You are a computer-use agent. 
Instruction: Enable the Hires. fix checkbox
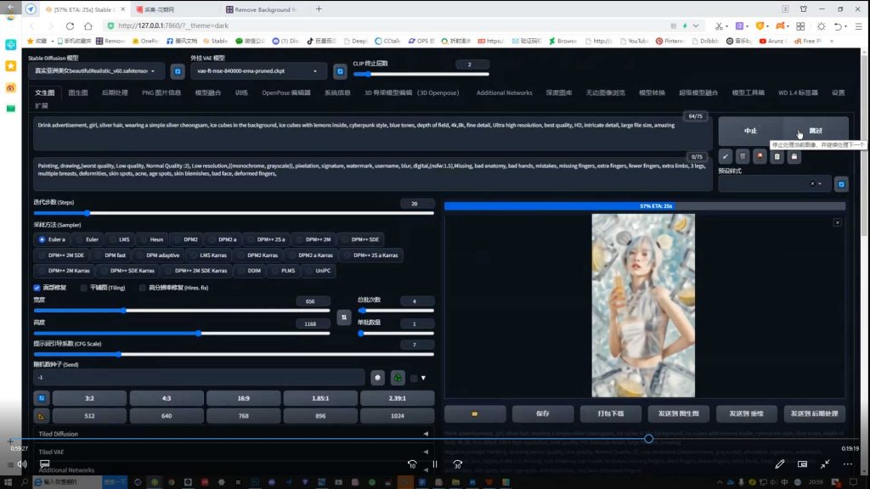(x=143, y=288)
